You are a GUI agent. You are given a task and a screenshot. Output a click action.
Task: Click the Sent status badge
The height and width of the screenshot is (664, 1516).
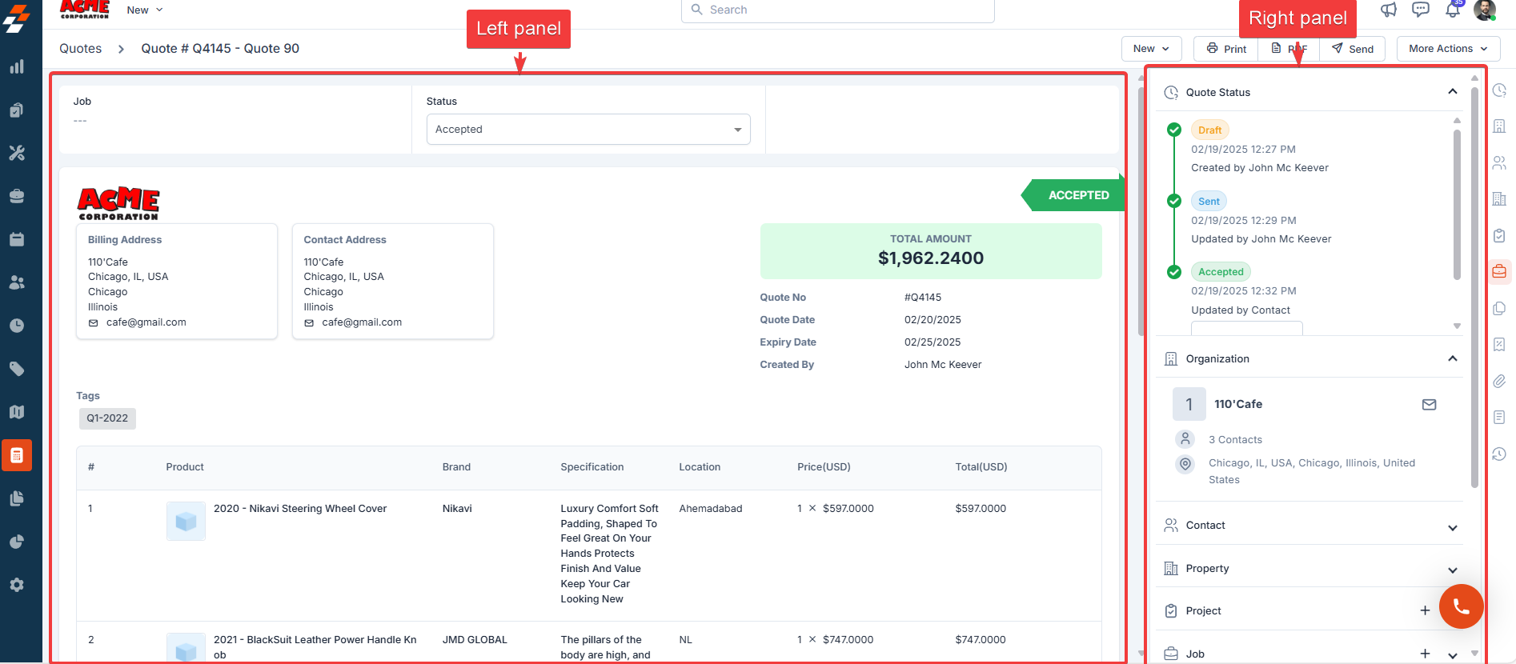[x=1209, y=202]
